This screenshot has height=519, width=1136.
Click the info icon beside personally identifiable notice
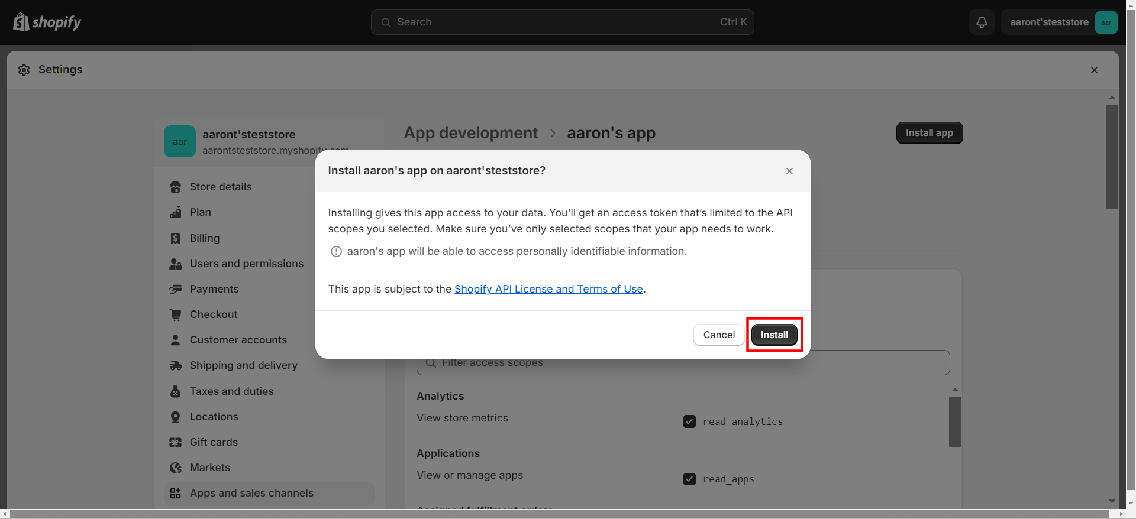tap(336, 251)
